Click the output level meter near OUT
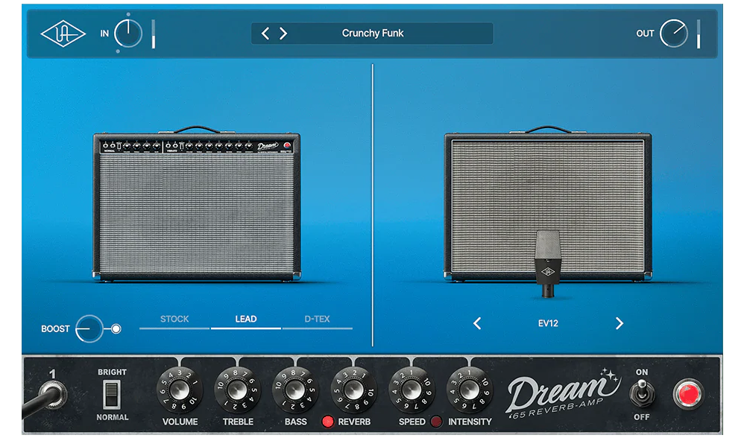 coord(699,34)
